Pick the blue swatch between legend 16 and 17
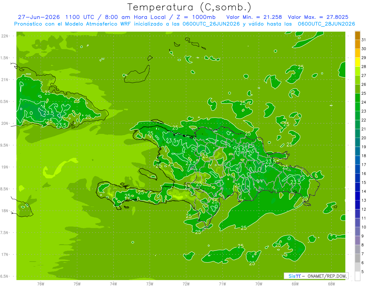Viewport: 372px width, 288px height. click(x=357, y=169)
